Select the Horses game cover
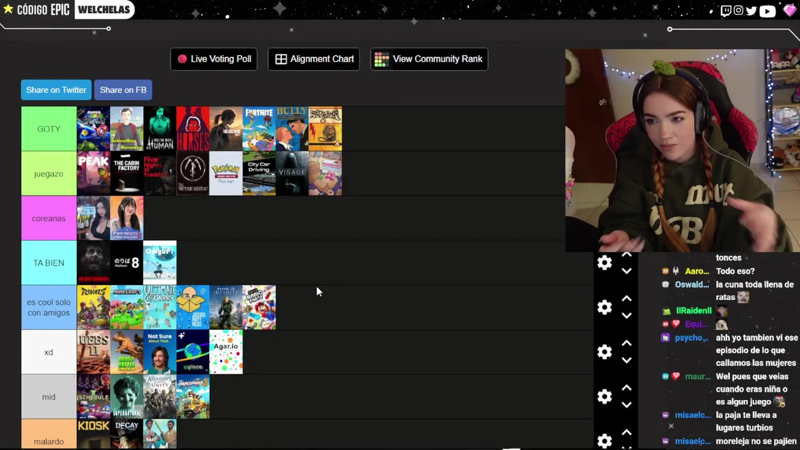Screen dimensions: 800x450 tap(192, 129)
